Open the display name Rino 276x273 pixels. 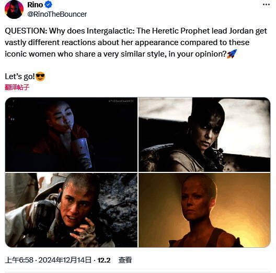click(35, 5)
